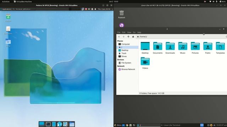This screenshot has width=227, height=127.
Task: Open application finder in Fedora dock
Action: [65, 124]
